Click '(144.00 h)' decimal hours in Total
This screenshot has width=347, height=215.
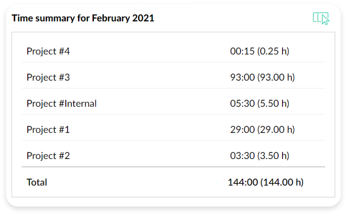click(282, 182)
